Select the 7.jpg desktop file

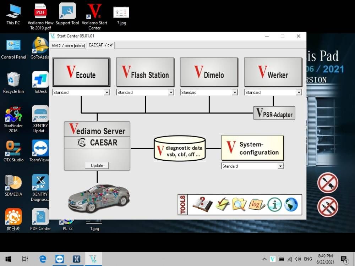tap(121, 15)
